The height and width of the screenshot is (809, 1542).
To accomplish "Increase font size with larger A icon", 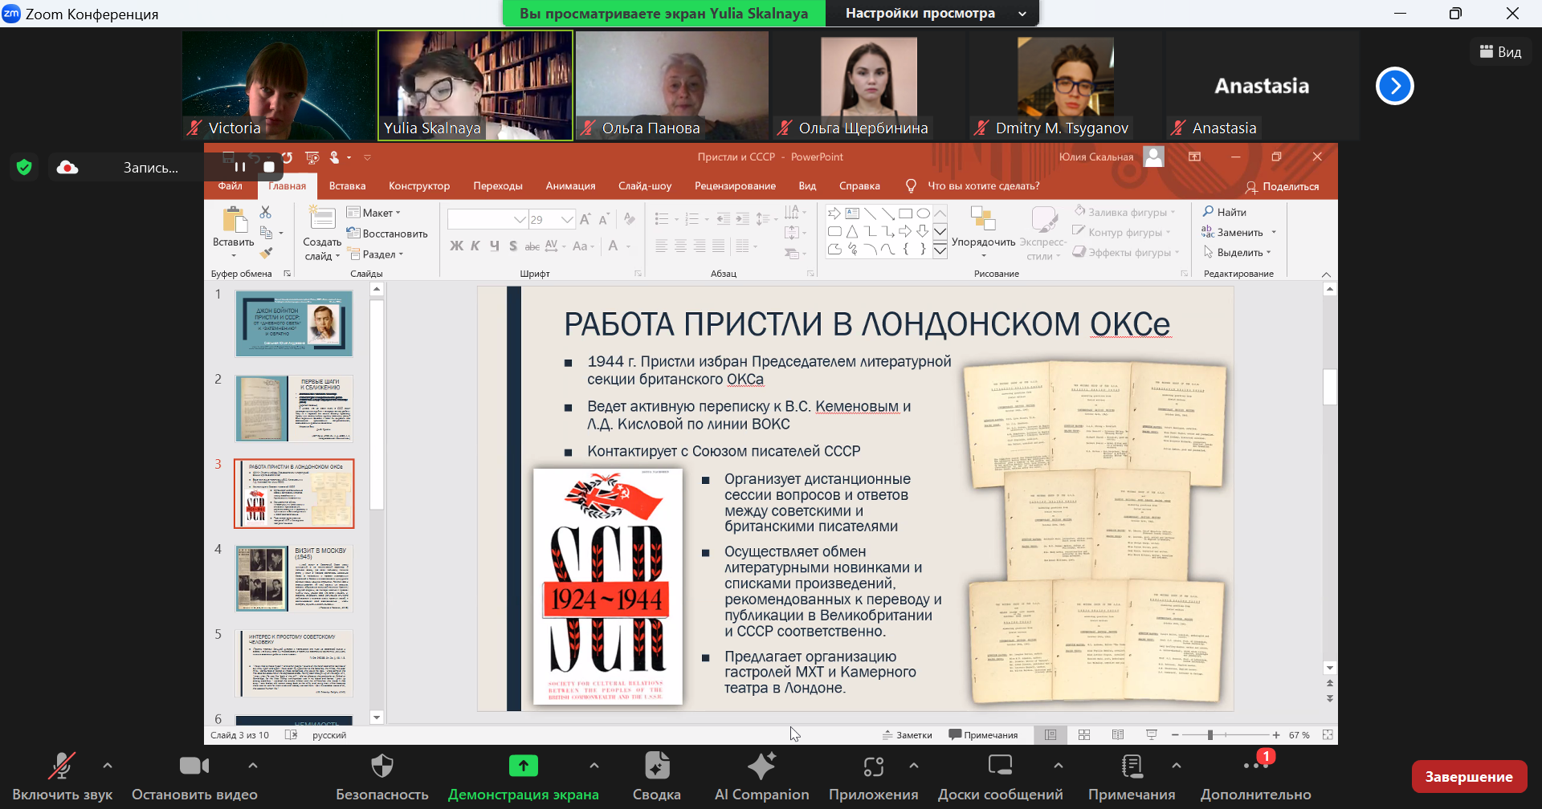I will point(585,219).
